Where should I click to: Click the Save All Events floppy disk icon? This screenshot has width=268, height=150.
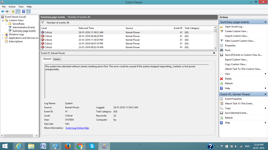(221, 55)
